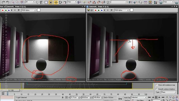Viewport: 179px width, 101px height.
Task: Click the Undo arrow in main toolbar
Action: (x=3, y=2)
